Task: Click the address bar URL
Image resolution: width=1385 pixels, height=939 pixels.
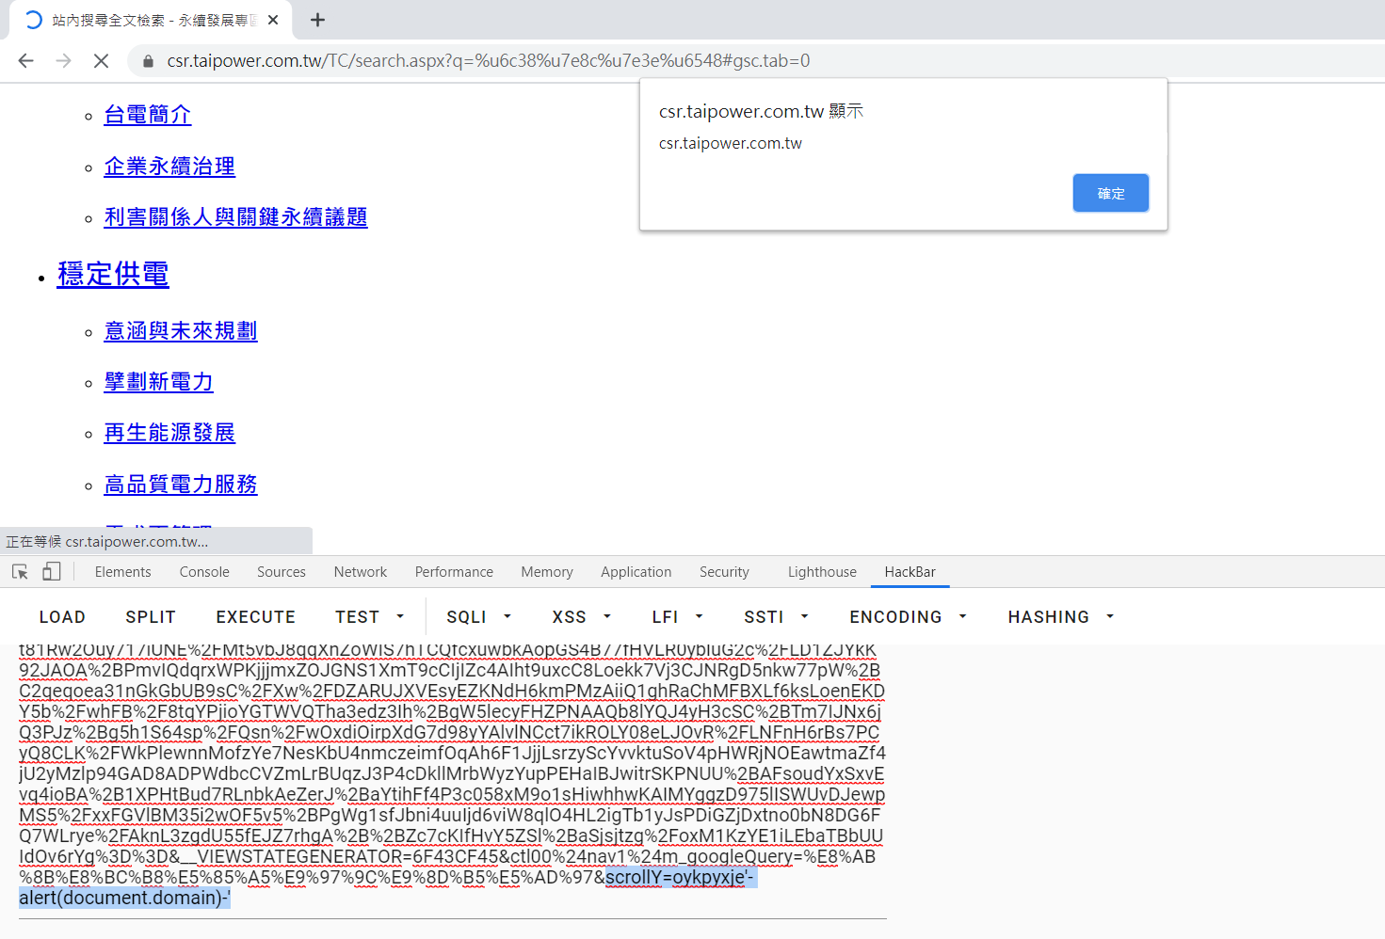Action: 488,61
